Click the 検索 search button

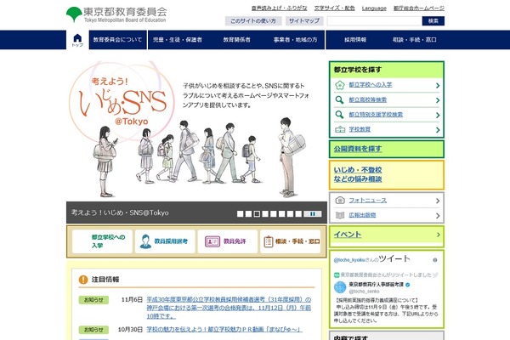click(433, 20)
